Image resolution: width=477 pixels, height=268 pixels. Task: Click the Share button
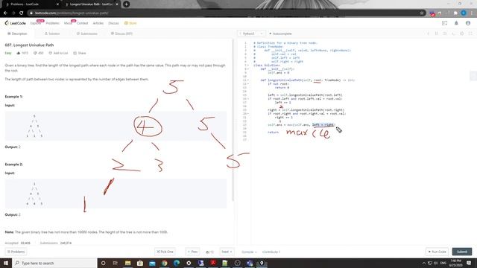tap(80, 53)
